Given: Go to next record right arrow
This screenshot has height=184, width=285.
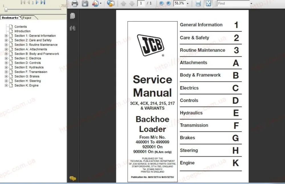Looking at the screenshot, I should (x=37, y=2).
